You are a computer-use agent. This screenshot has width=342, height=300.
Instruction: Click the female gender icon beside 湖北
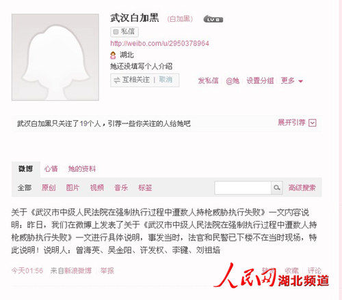113,55
